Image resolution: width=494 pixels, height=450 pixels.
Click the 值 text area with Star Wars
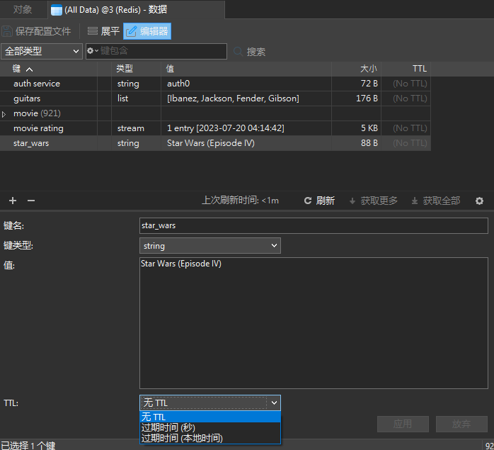click(x=314, y=323)
